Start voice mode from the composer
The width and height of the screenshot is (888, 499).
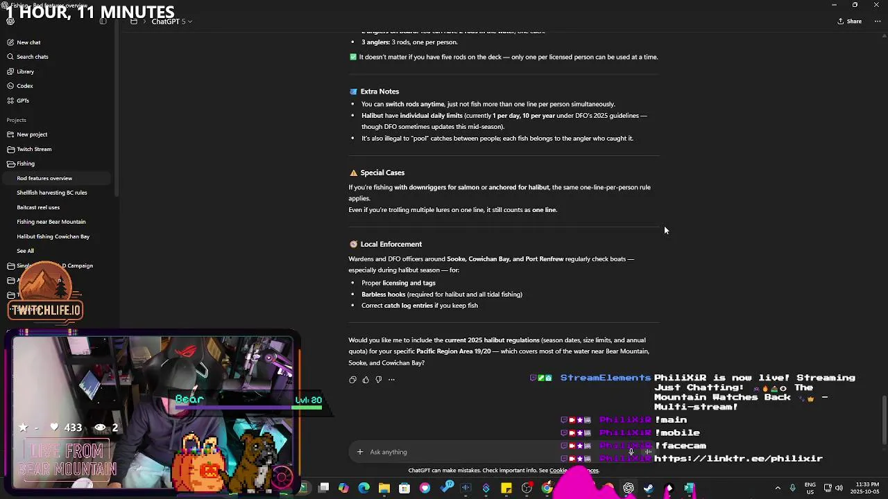(648, 452)
